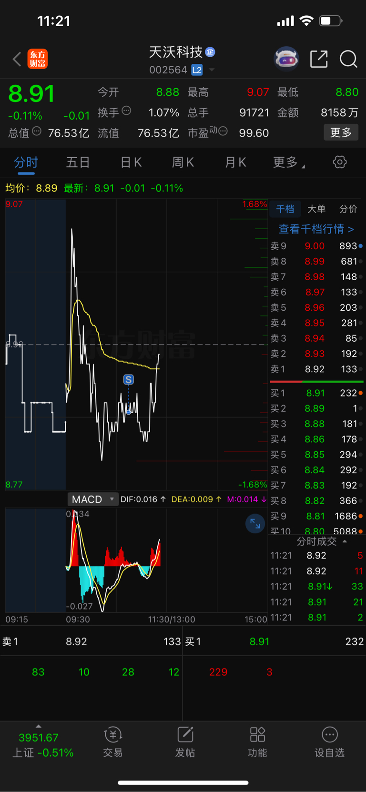The image size is (366, 792).
Task: Tap the 更多 quote details button
Action: pyautogui.click(x=341, y=132)
